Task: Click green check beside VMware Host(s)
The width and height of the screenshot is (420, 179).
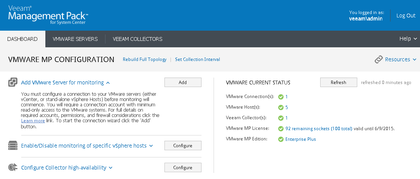Action: coord(281,107)
